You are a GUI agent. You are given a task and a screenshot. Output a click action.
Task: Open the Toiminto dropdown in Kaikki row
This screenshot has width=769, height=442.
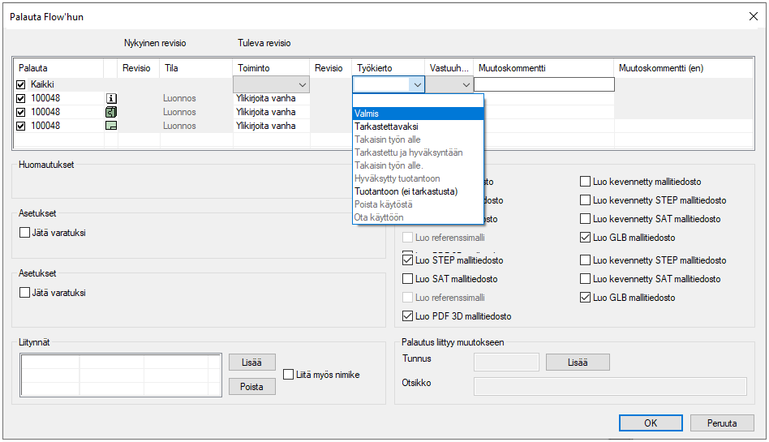302,84
